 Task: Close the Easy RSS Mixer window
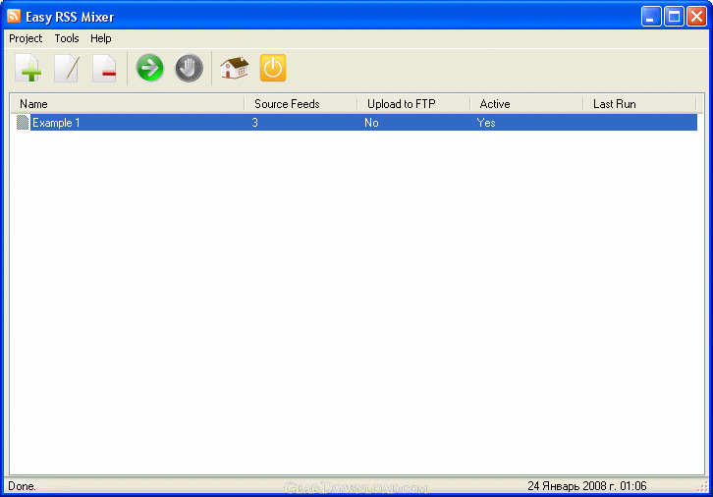[x=696, y=17]
